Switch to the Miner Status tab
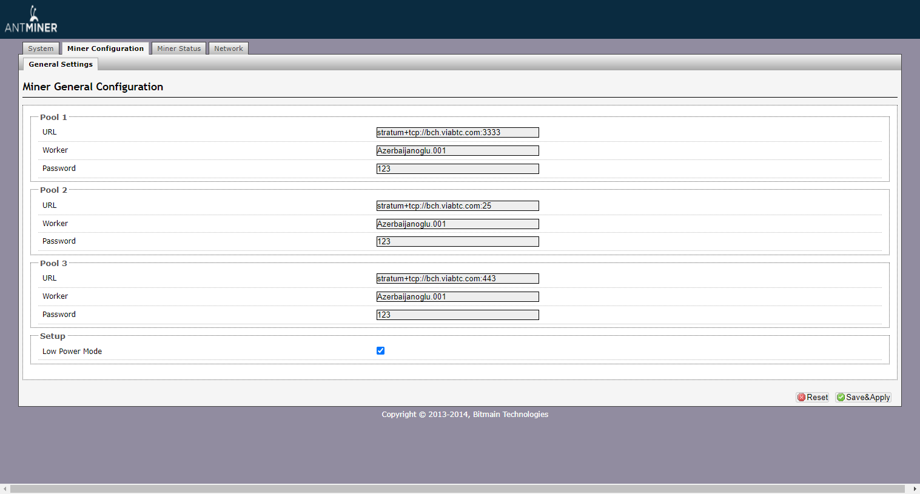This screenshot has height=494, width=920. coord(179,48)
